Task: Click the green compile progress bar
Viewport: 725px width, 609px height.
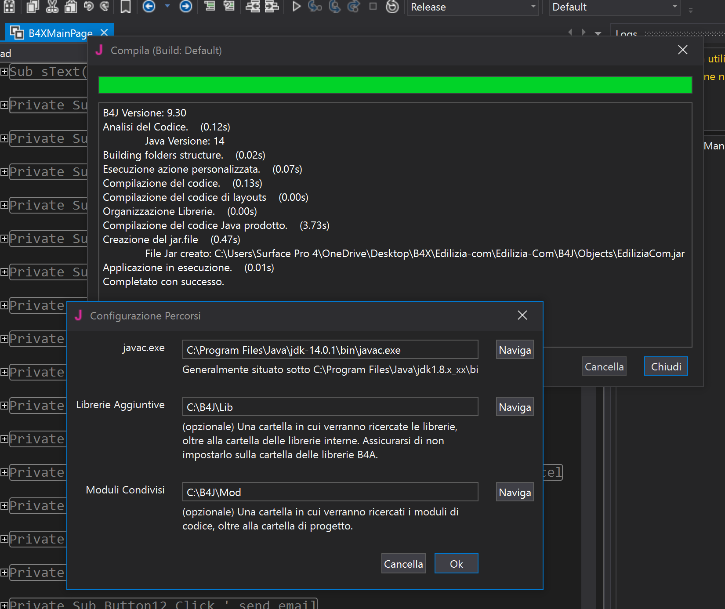Action: coord(395,85)
